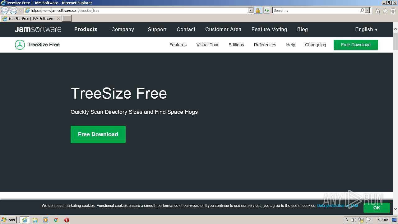Click the Action Center flag icon
This screenshot has height=224, width=398.
[368, 220]
